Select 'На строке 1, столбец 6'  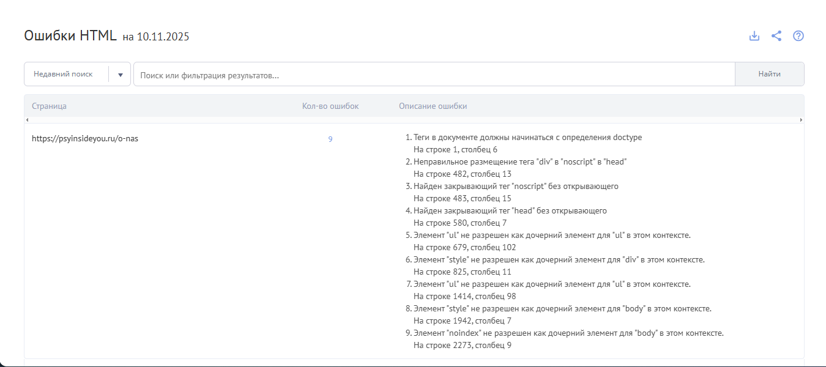point(456,150)
